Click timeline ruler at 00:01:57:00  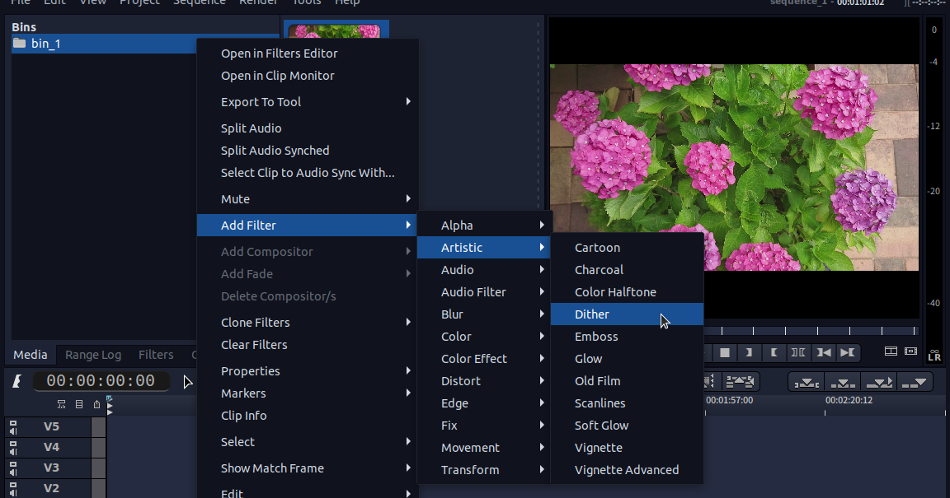[x=730, y=401]
